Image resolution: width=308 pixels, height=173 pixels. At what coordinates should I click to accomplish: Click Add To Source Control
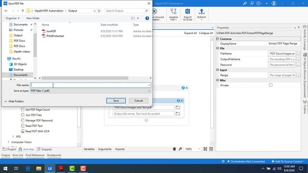[288, 161]
